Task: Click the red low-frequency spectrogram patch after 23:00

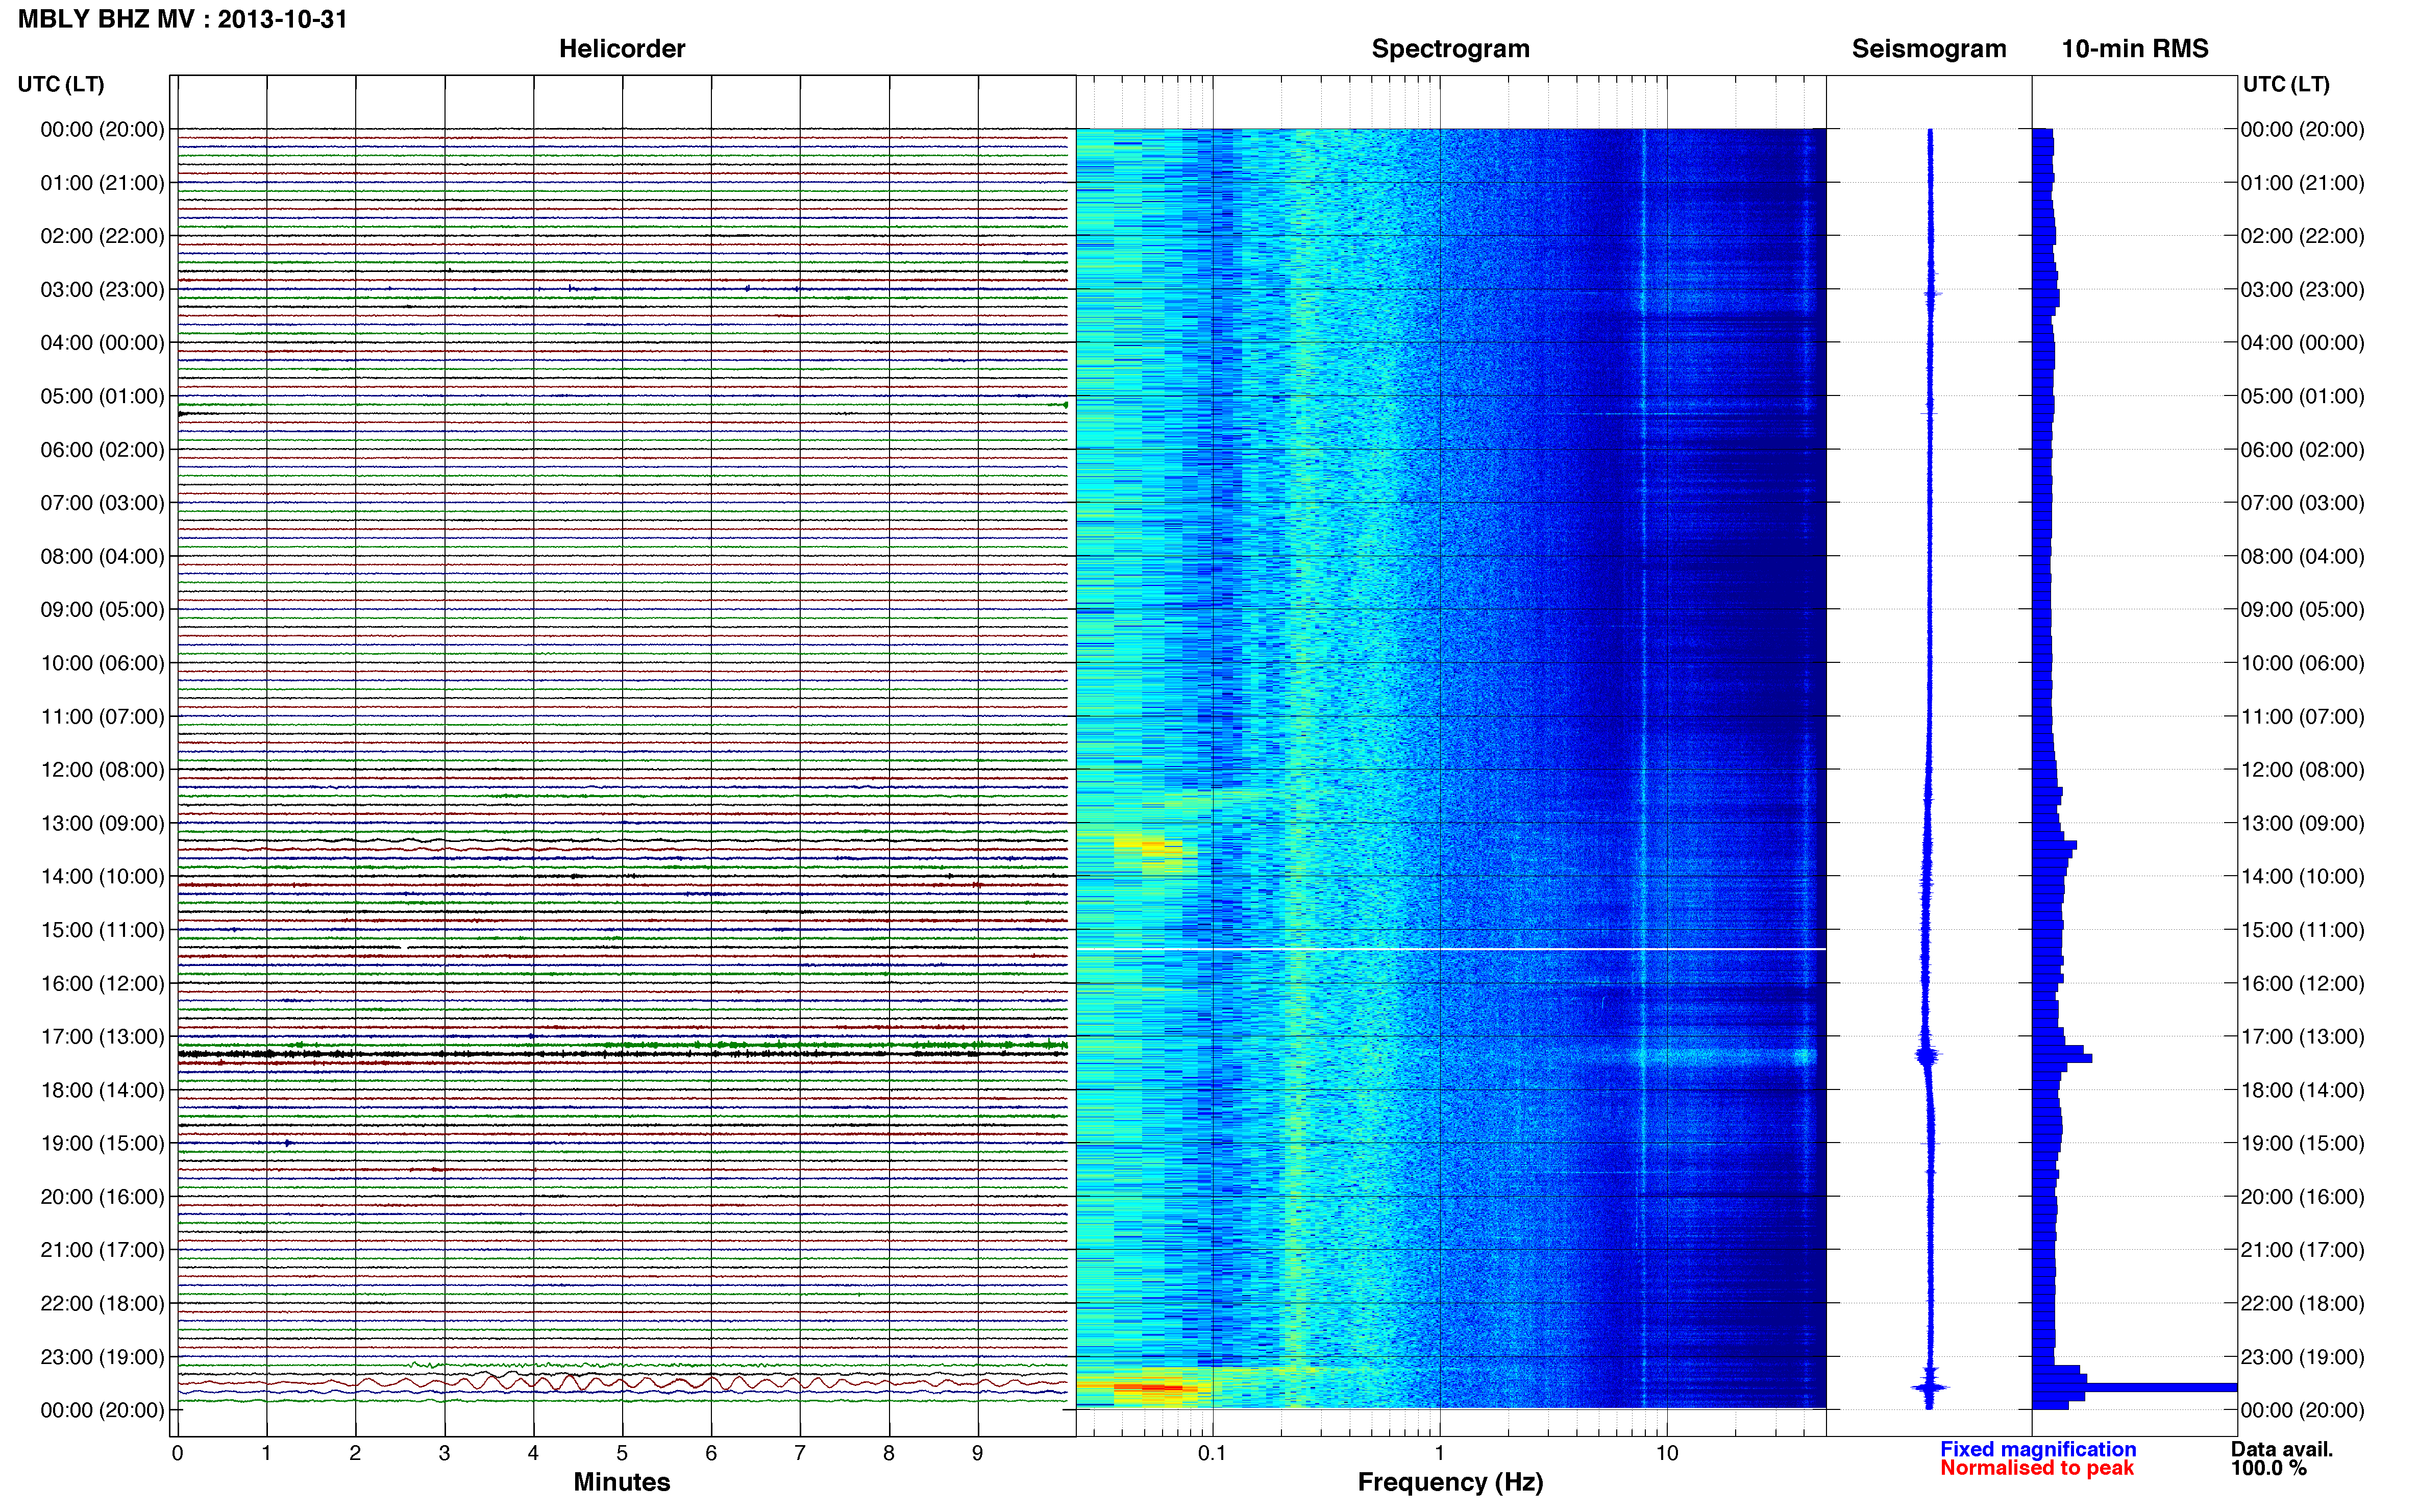Action: click(1150, 1387)
